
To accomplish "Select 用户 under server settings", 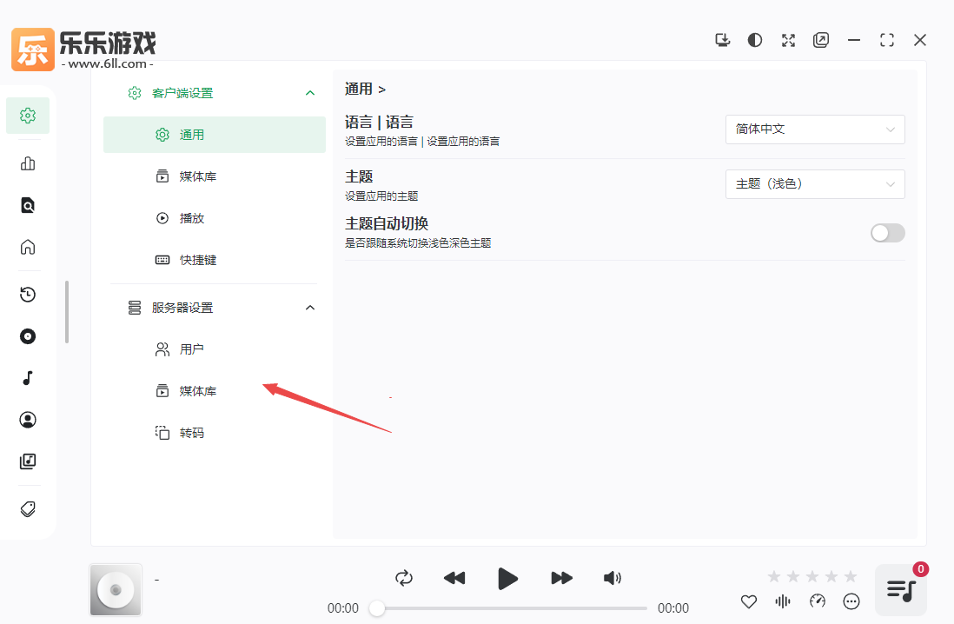I will (214, 349).
